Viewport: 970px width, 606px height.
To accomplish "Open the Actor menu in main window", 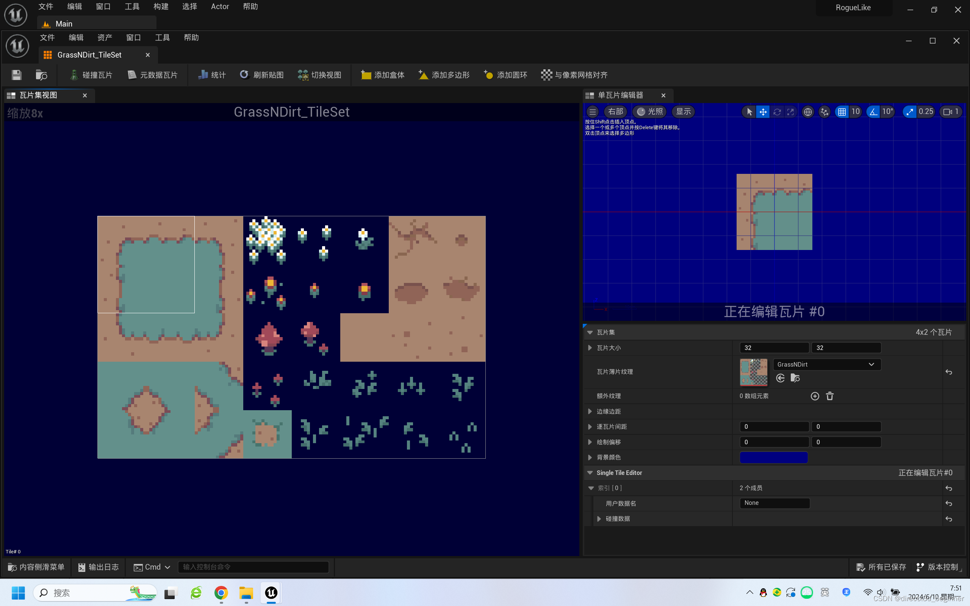I will click(220, 7).
